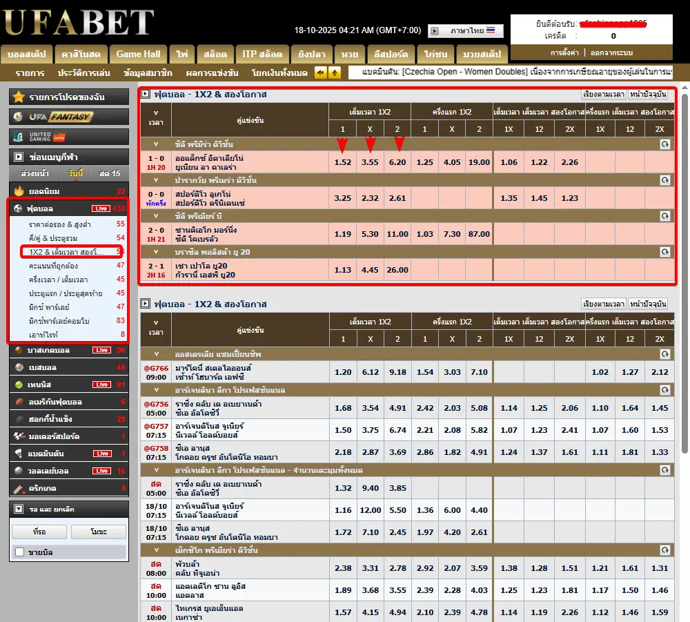The image size is (690, 622).
Task: Tick the ขายบิล checkbox
Action: 20,552
